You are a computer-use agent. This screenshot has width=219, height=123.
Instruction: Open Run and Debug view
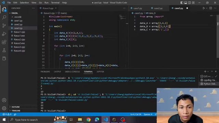[4, 34]
